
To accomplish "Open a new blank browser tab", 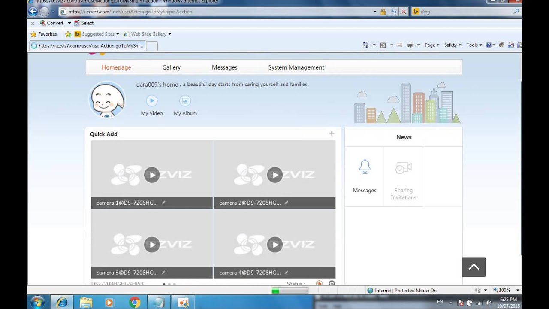I will [152, 46].
